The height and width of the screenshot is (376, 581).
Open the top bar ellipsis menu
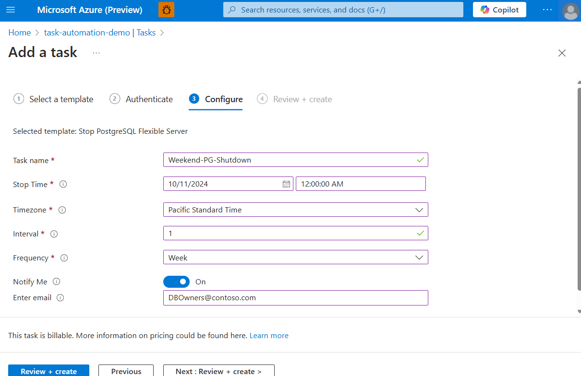click(x=547, y=10)
